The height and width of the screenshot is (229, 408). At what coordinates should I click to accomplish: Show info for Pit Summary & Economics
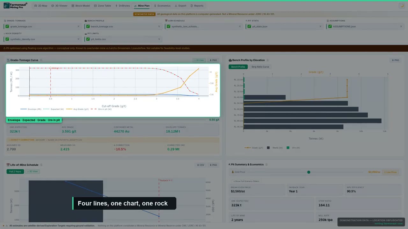[x=266, y=164]
